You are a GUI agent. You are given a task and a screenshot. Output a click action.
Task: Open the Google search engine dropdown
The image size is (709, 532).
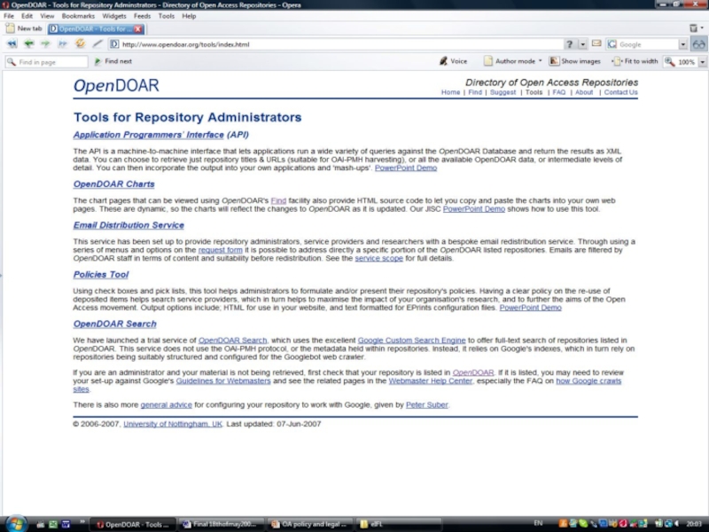682,44
